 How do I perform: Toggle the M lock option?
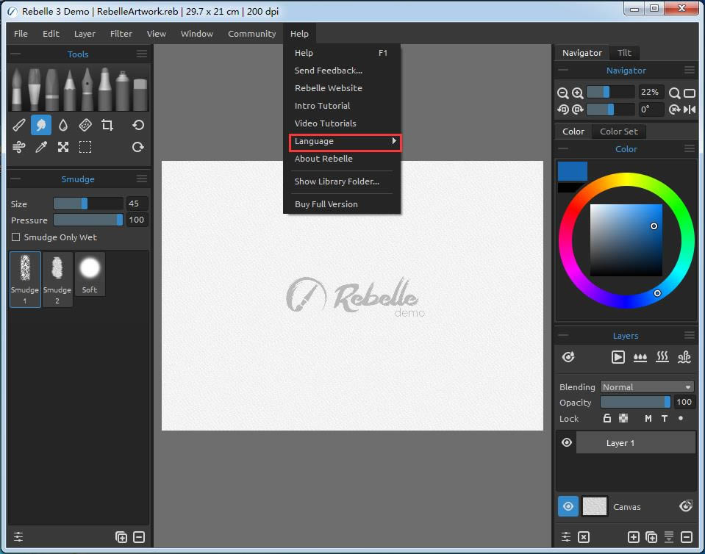648,418
